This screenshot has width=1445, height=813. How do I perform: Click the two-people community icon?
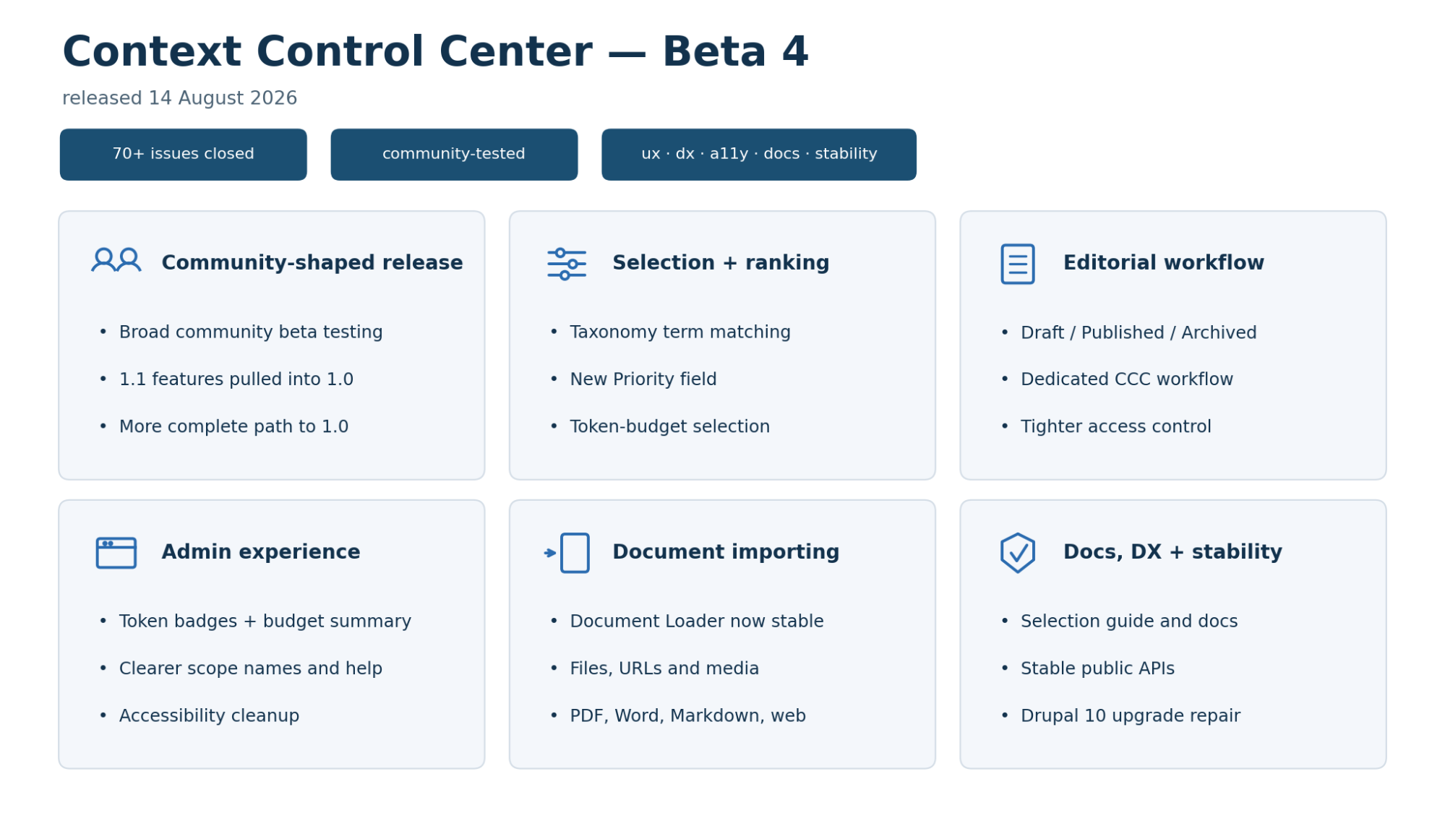[116, 260]
